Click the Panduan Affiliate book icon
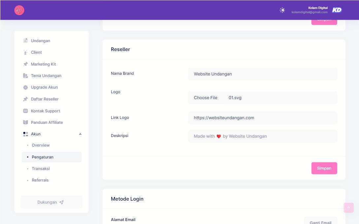The height and width of the screenshot is (224, 359). tap(25, 123)
